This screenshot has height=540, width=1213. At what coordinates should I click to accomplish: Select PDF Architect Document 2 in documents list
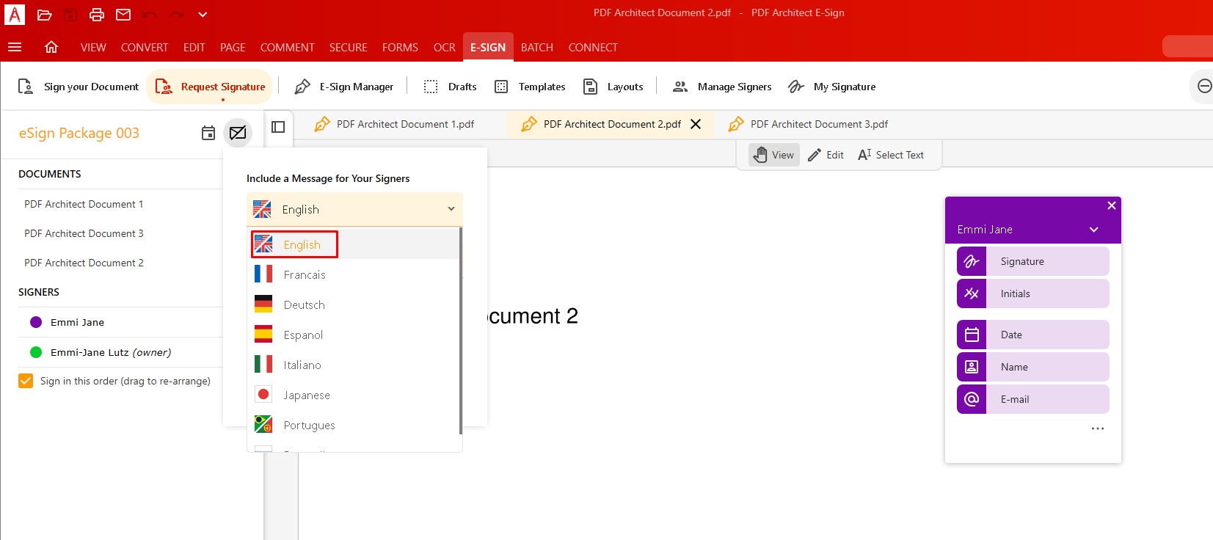(84, 263)
